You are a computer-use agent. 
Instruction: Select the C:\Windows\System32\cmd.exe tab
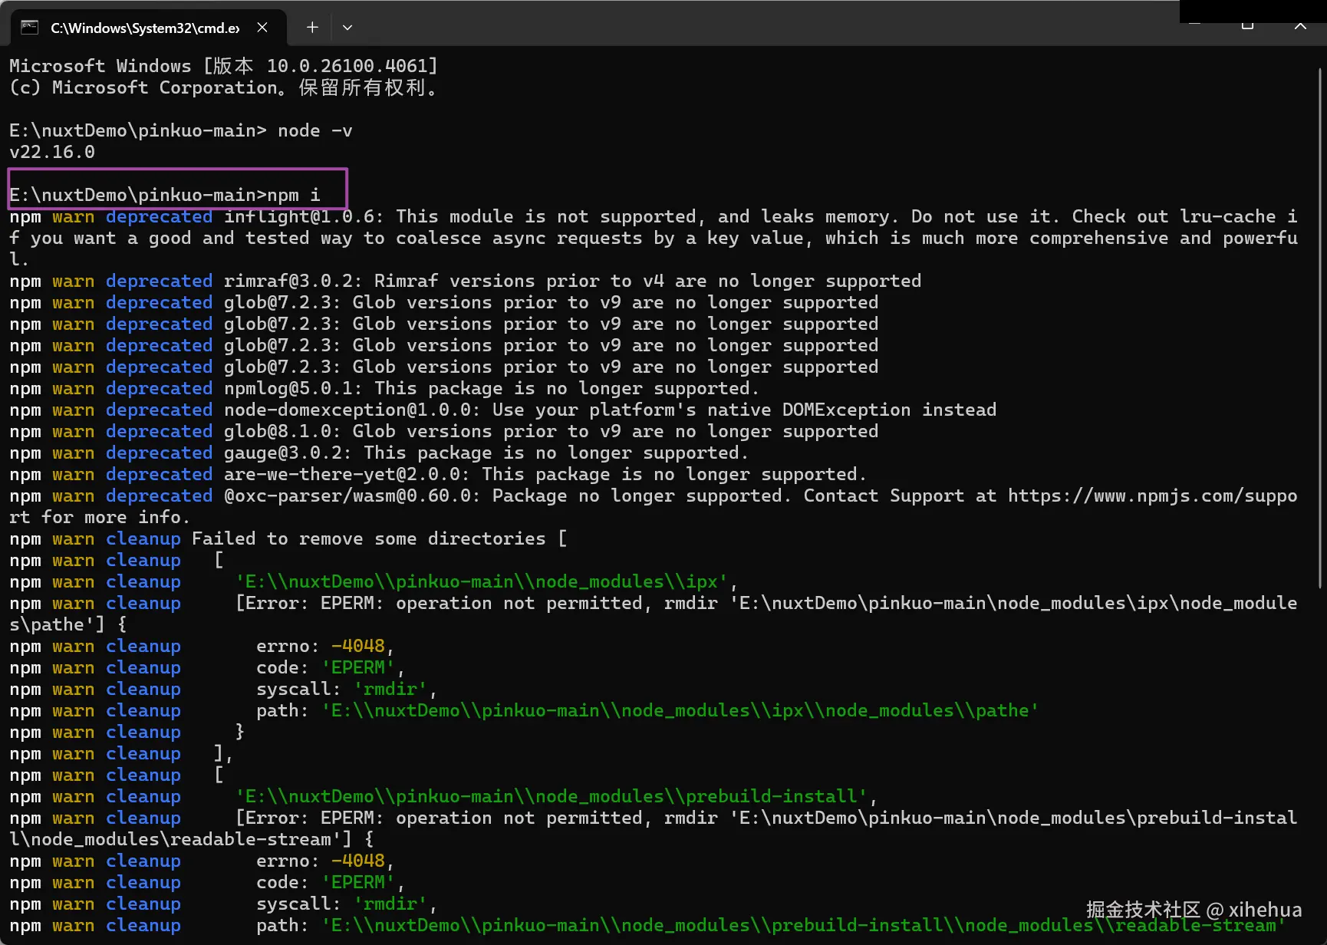tap(144, 28)
